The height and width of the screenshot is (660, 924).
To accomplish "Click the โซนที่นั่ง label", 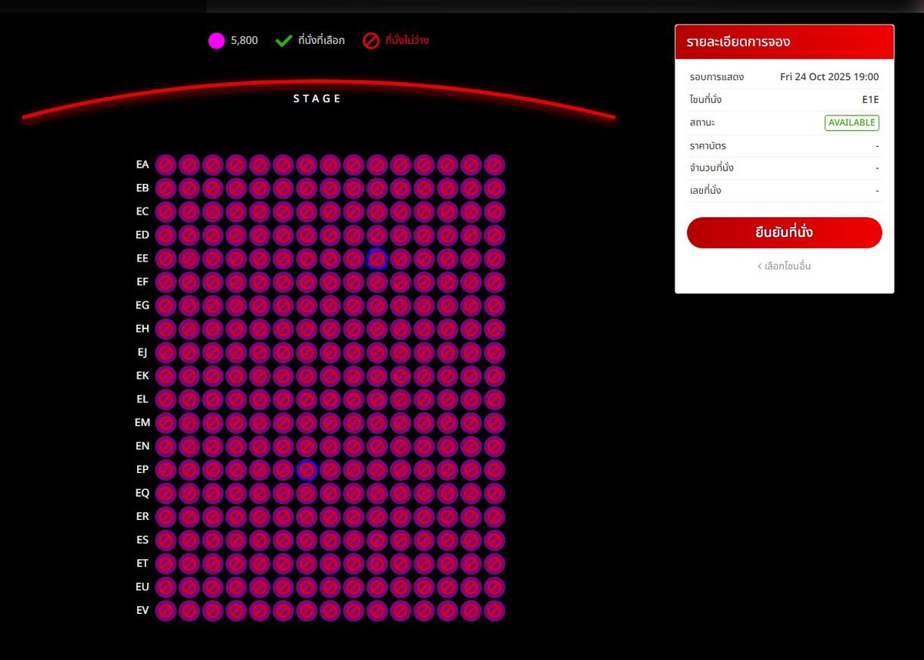I will click(705, 100).
